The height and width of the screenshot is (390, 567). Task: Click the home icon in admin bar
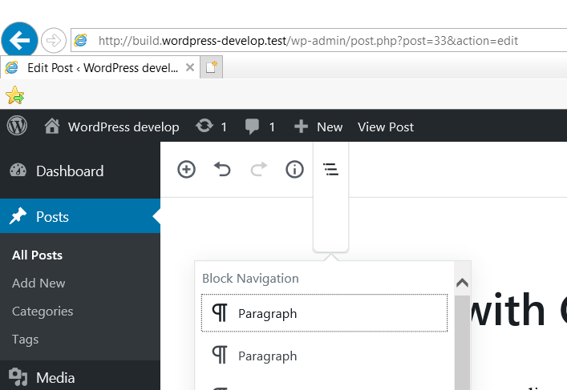point(52,127)
